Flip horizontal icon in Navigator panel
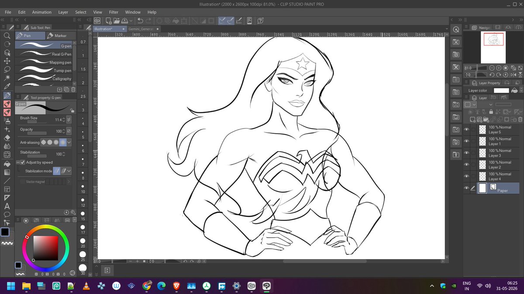This screenshot has width=524, height=294. (x=513, y=75)
